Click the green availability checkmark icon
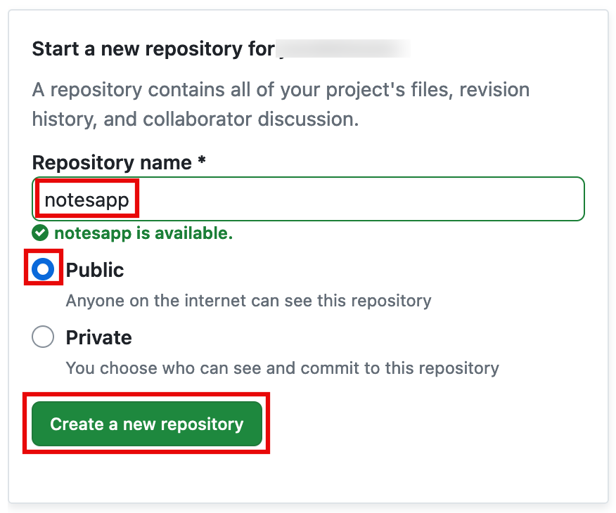Image resolution: width=616 pixels, height=513 pixels. [40, 233]
